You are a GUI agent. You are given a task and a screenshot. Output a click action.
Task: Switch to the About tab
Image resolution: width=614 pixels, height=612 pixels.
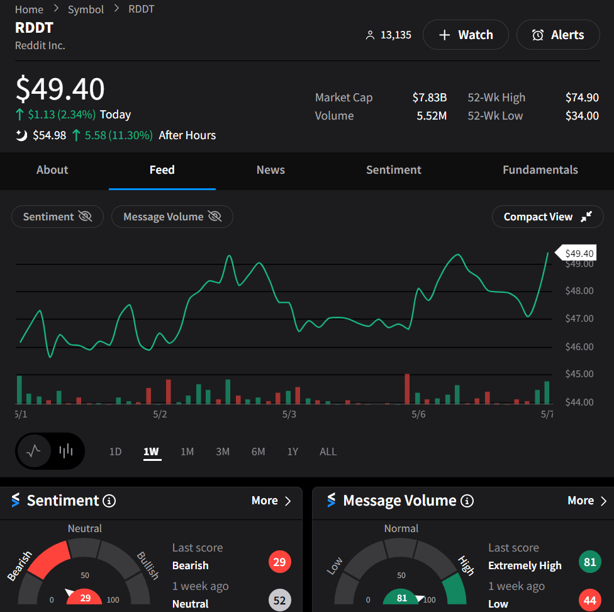52,169
